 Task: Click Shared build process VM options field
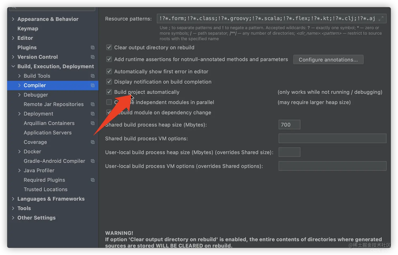pyautogui.click(x=332, y=138)
